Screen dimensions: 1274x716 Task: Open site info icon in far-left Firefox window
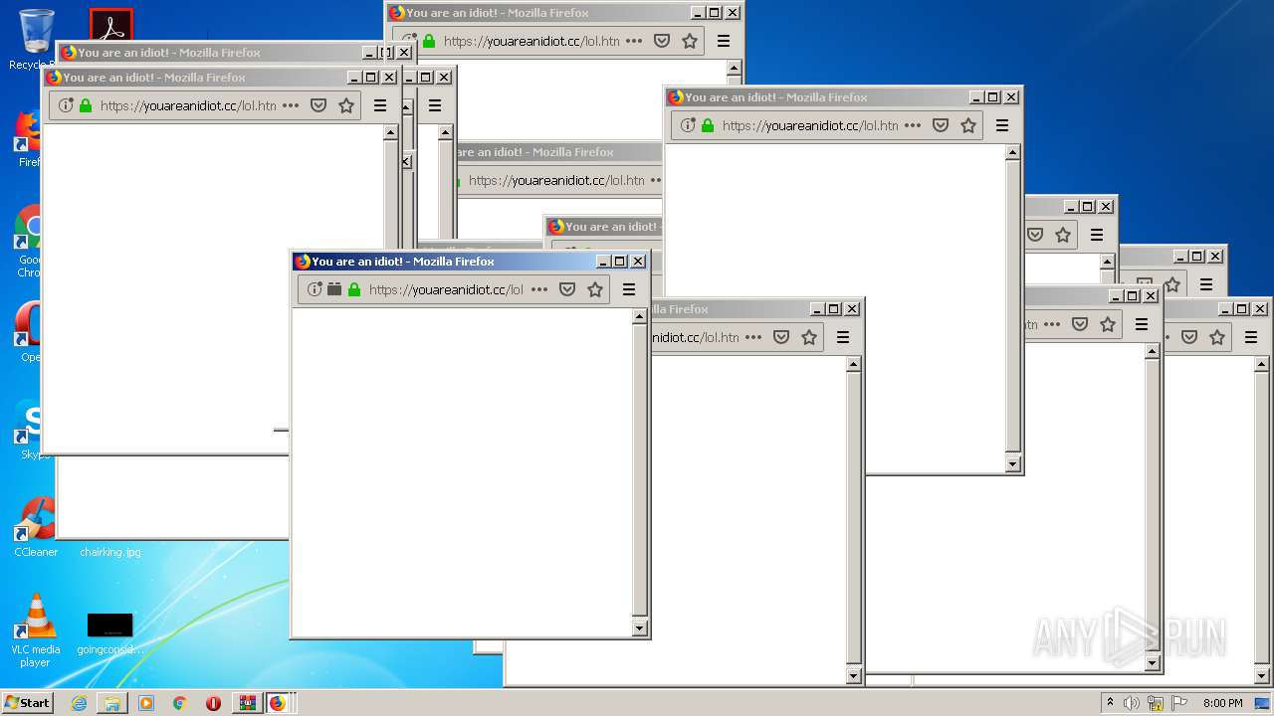66,105
